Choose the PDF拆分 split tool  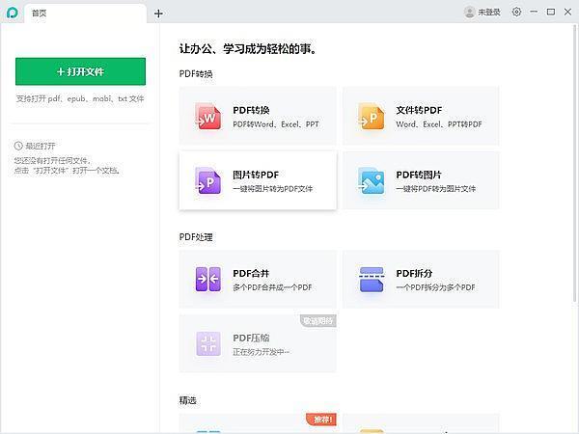(421, 280)
